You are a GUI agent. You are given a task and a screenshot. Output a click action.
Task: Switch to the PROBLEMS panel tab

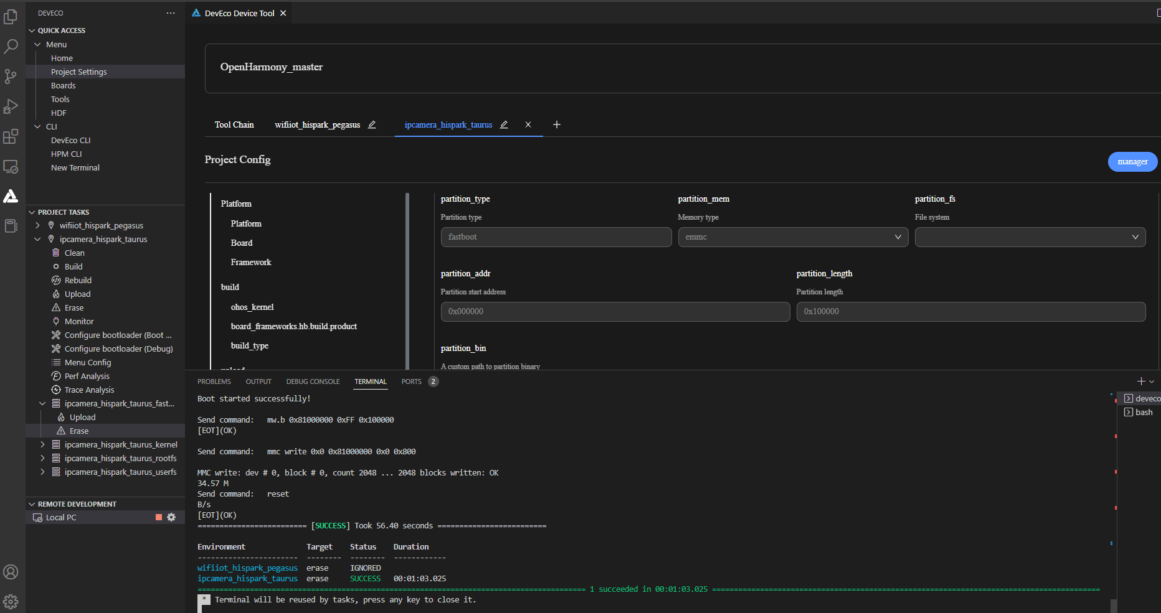pos(214,381)
